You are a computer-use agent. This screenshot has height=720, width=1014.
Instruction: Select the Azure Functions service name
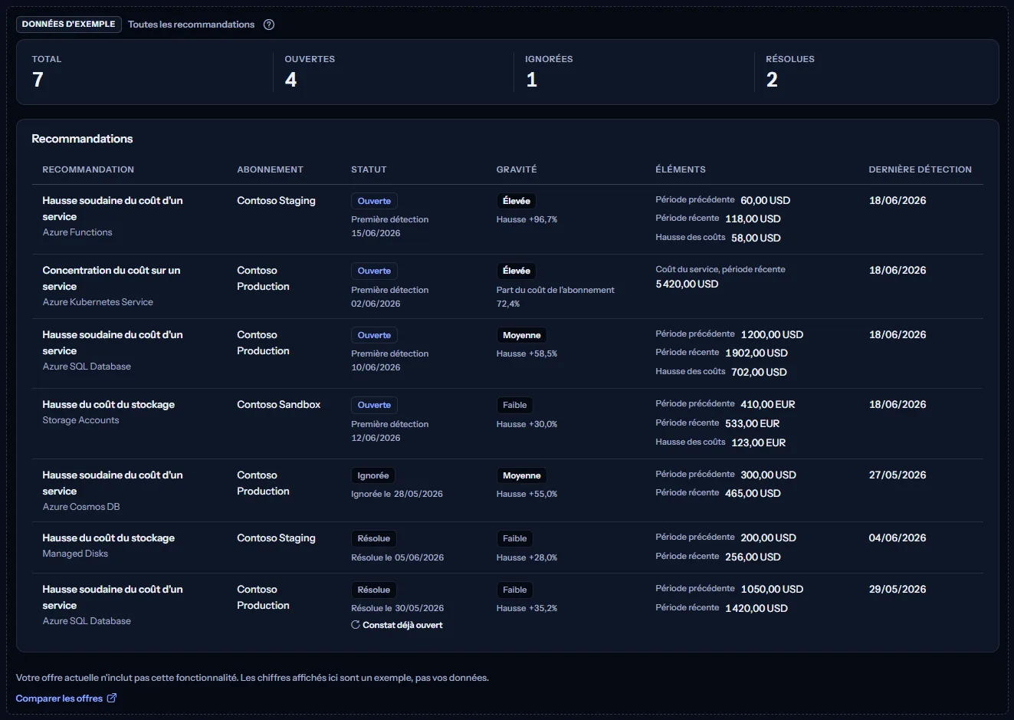pos(77,232)
